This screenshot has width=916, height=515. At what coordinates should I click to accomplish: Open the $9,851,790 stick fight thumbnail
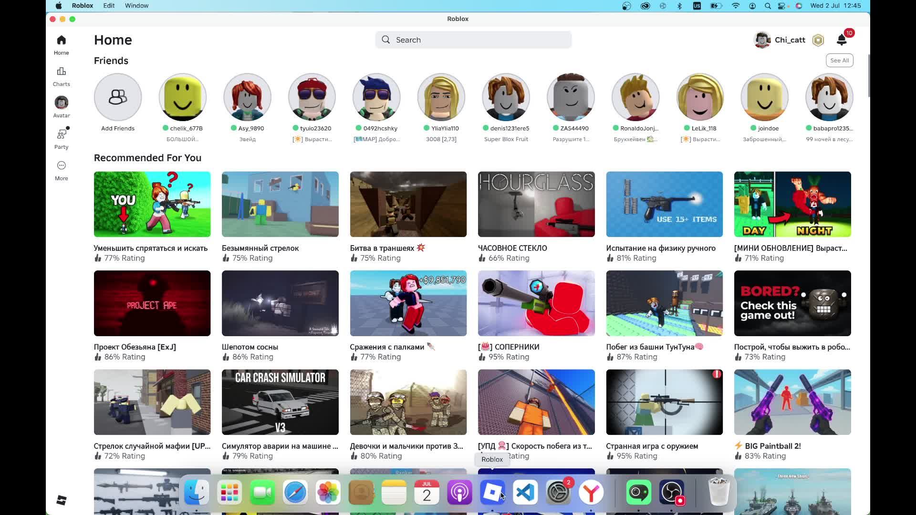(408, 303)
